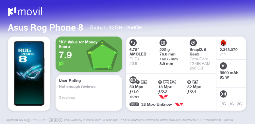Click the main camera icon

[133, 80]
